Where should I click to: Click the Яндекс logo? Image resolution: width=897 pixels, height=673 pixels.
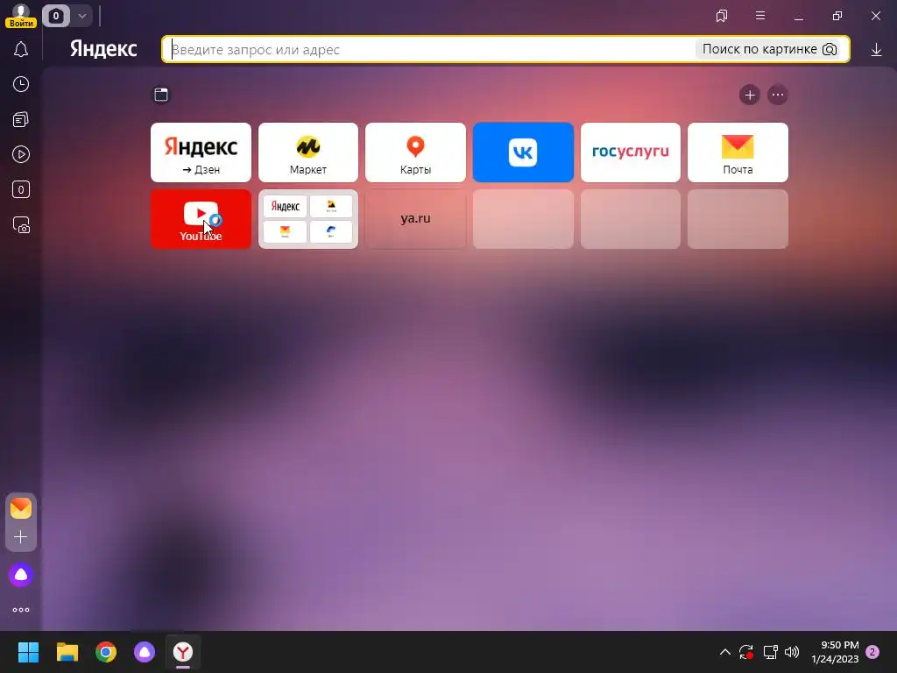103,49
